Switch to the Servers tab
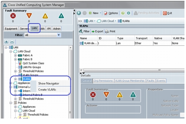Image resolution: width=186 pixels, height=124 pixels. 24,29
